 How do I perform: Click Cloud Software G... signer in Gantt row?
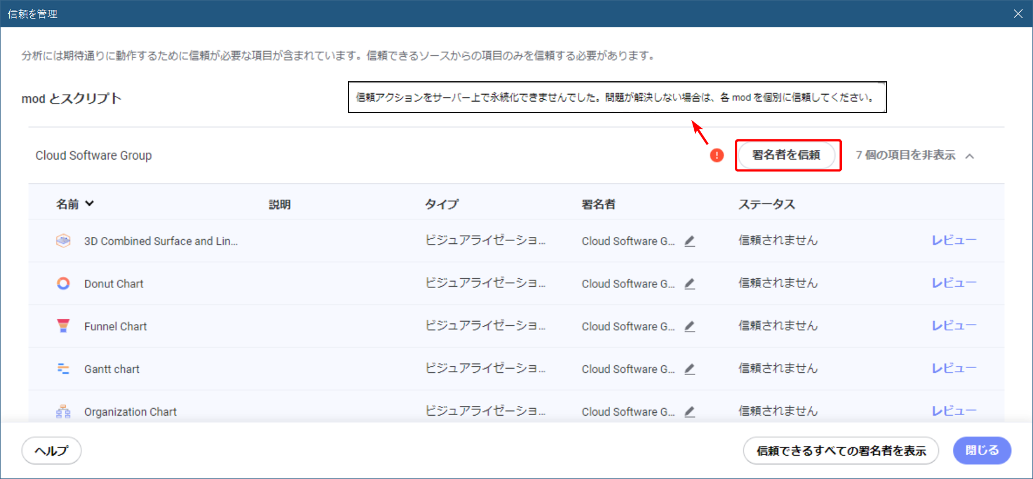coord(628,369)
